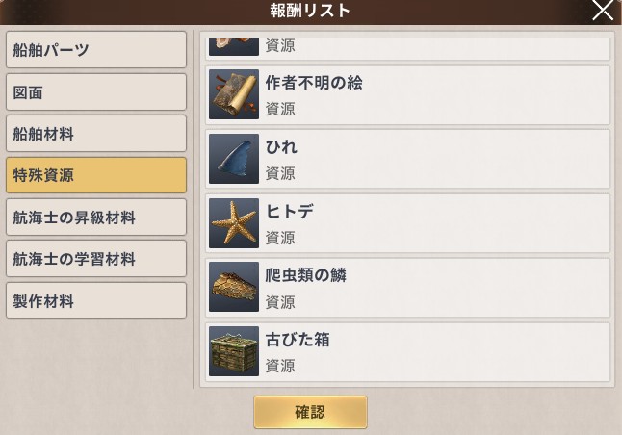622x435 pixels.
Task: Click the partially visible top item icon
Action: tap(234, 47)
